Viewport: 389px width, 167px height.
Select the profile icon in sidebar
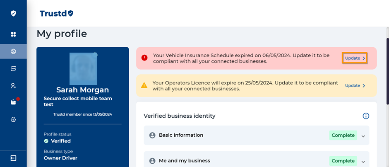point(13,51)
